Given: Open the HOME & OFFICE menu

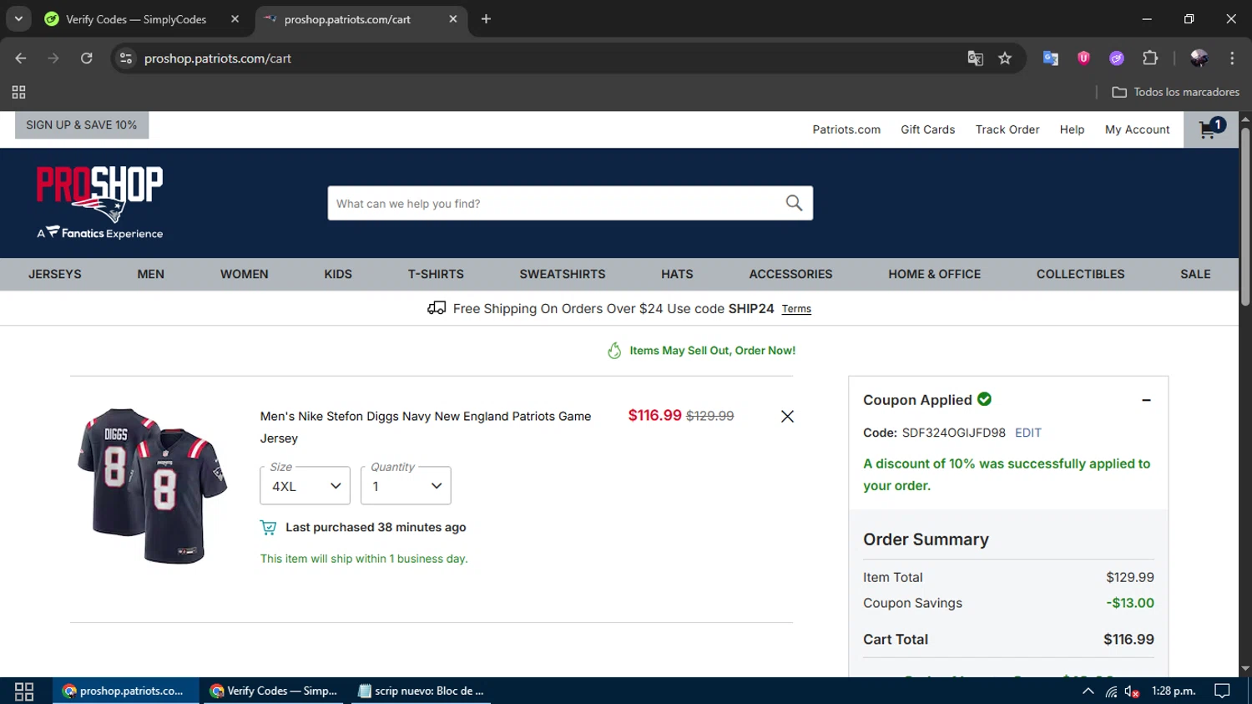Looking at the screenshot, I should 935,274.
